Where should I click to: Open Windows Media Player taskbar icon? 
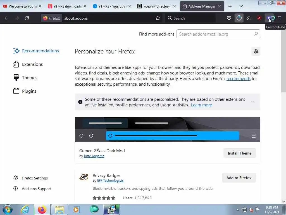point(76,209)
